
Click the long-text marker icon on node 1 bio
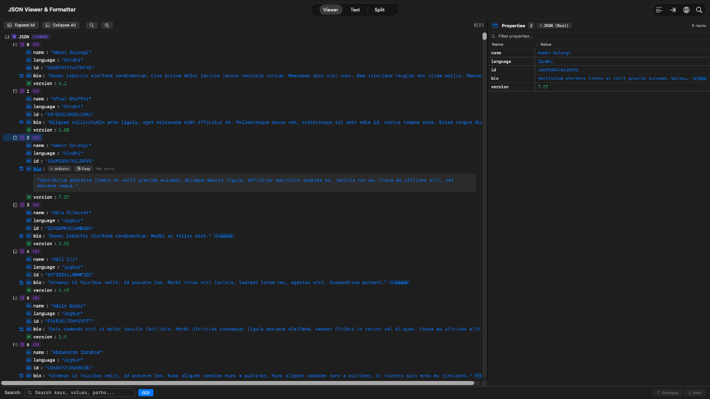pos(21,122)
